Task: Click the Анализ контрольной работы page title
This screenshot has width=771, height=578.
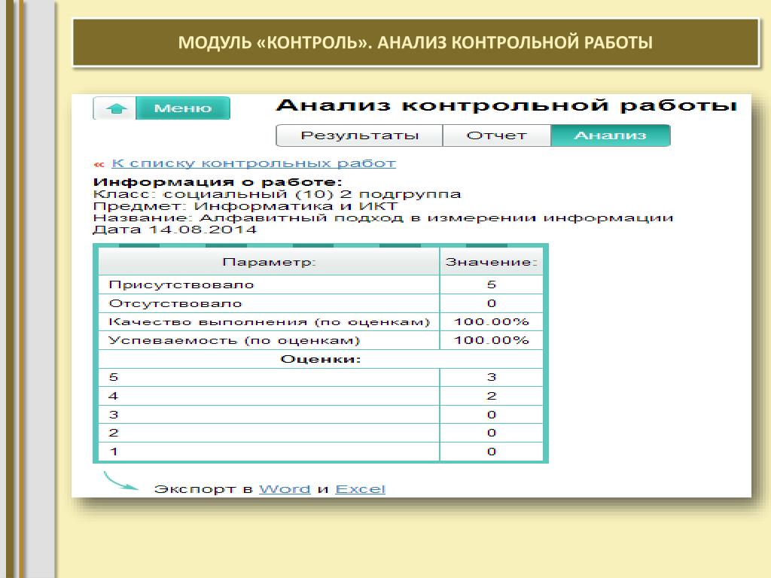Action: tap(507, 105)
